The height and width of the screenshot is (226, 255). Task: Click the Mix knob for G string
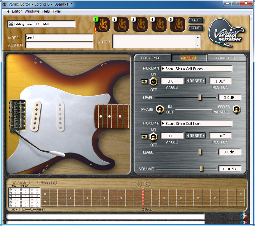pos(11,196)
